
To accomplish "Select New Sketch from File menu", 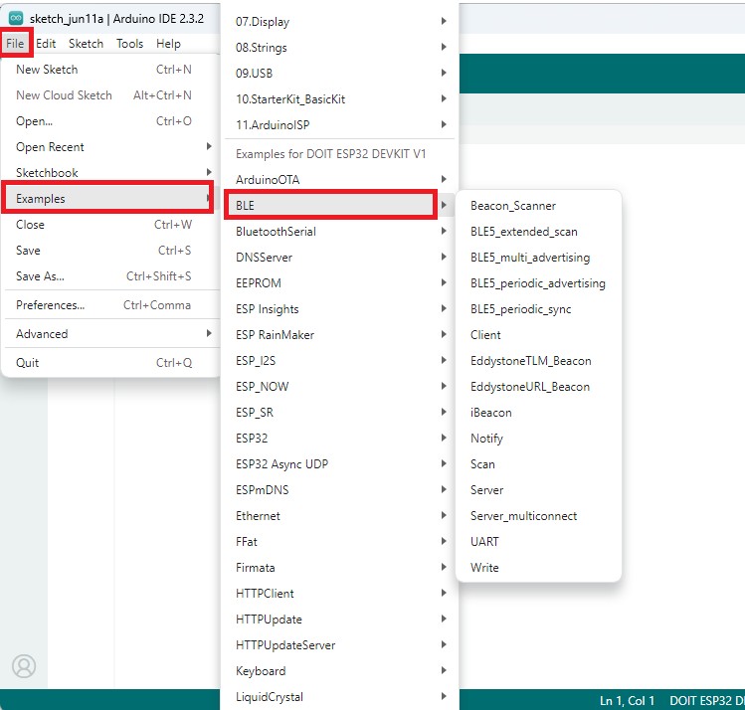I will click(47, 70).
